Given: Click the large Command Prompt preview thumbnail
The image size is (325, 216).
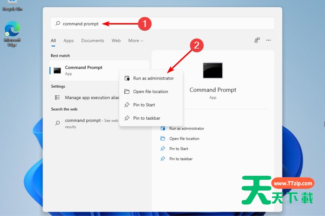Looking at the screenshot, I should tap(213, 70).
